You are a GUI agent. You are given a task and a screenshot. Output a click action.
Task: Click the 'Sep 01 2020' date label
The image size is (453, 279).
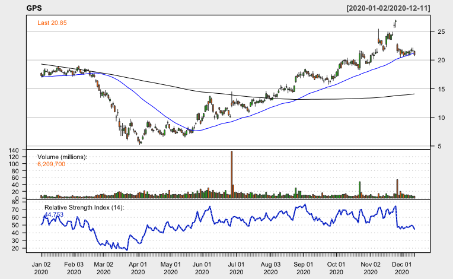coord(304,268)
